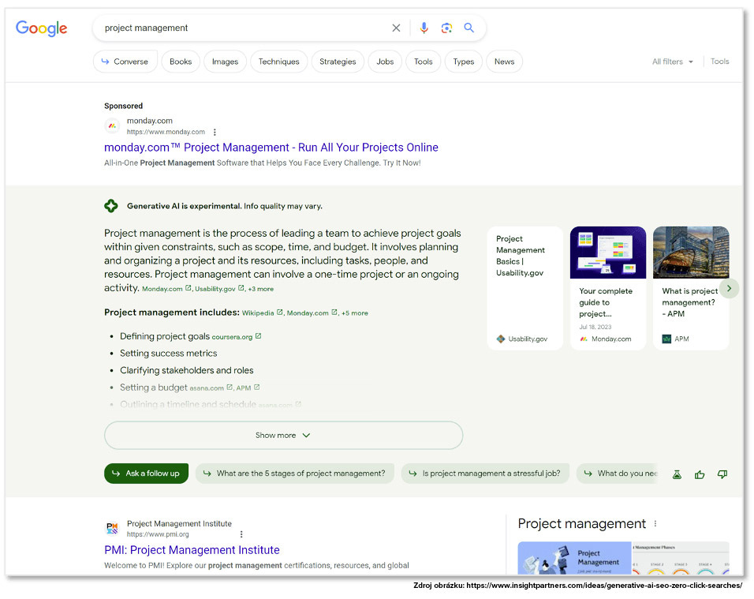Open Project Management image in knowledge panel
Screen dimensions: 754x599
click(x=574, y=558)
